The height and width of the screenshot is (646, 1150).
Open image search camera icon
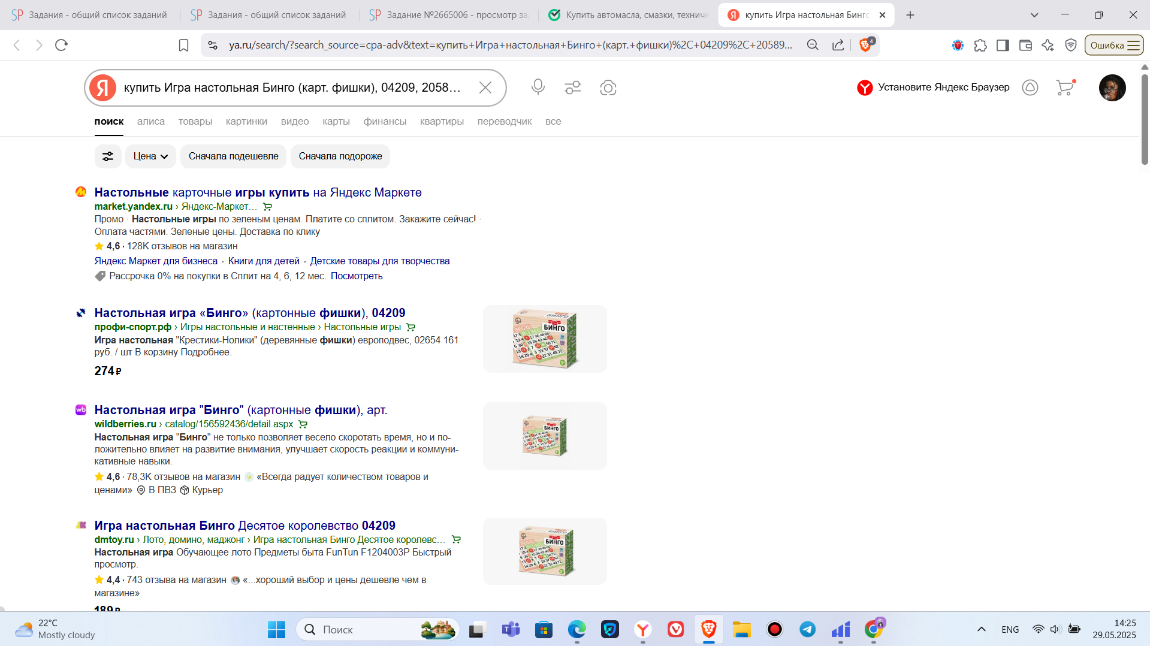[x=608, y=87]
